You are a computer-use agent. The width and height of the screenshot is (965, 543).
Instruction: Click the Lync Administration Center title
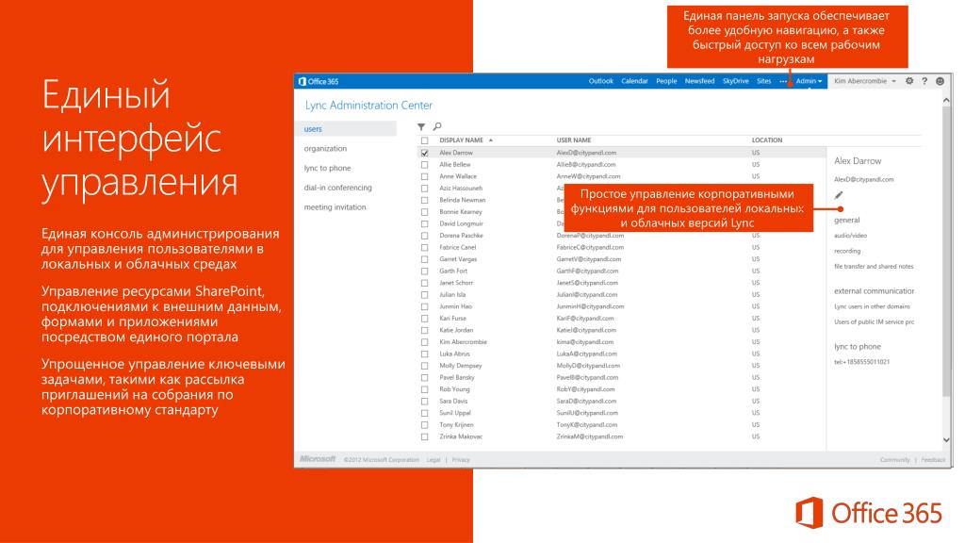pyautogui.click(x=368, y=106)
